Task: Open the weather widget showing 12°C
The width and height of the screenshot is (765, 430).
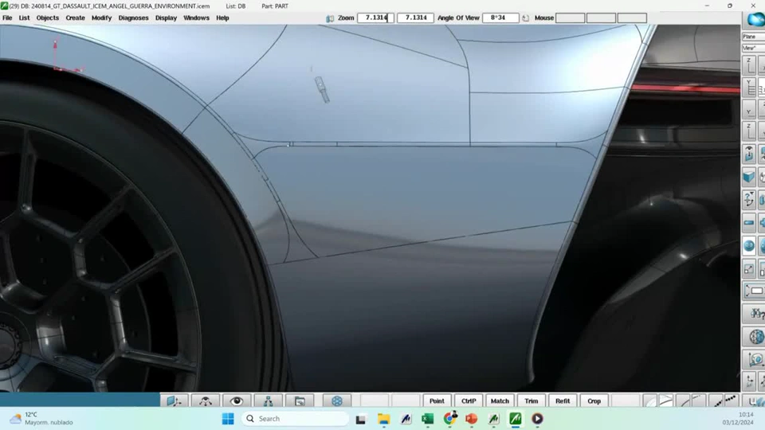Action: pyautogui.click(x=41, y=418)
